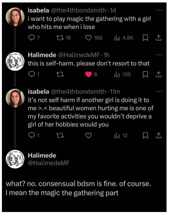Screen dimensions: 169x215
Task: Open more options on isabela's first tweet
Action: coord(159,10)
